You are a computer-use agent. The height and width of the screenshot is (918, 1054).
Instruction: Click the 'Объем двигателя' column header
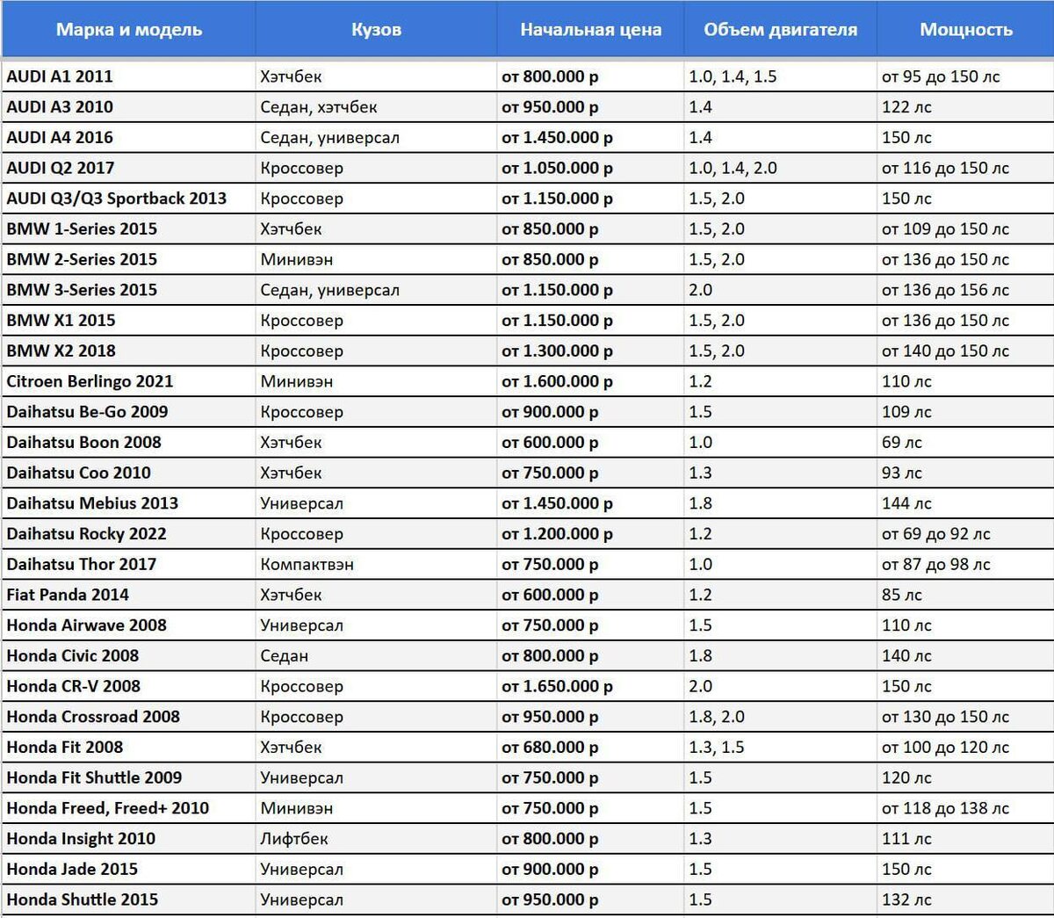780,30
